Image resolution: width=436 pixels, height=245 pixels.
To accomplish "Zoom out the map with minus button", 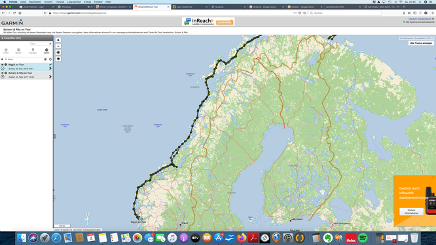I will [x=58, y=46].
